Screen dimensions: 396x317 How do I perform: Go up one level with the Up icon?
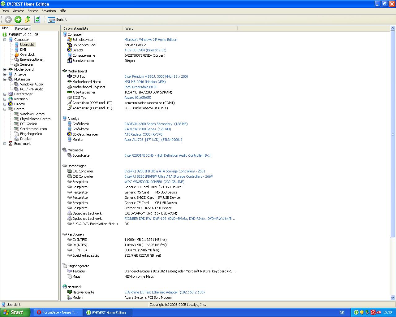(28, 20)
